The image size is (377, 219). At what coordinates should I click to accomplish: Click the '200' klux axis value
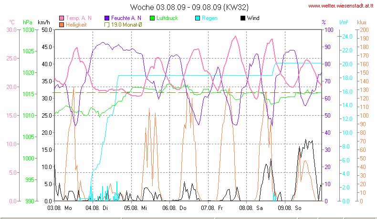pos(364,30)
